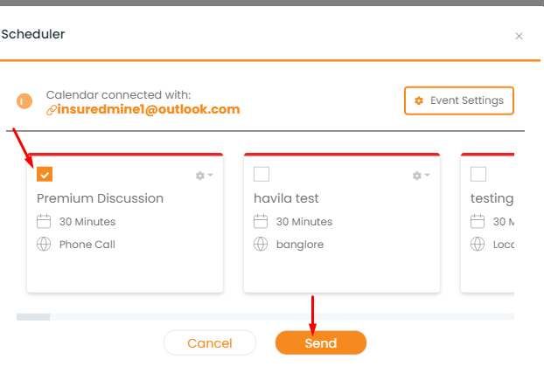Check the testing event checkbox
The image size is (544, 380).
[478, 174]
